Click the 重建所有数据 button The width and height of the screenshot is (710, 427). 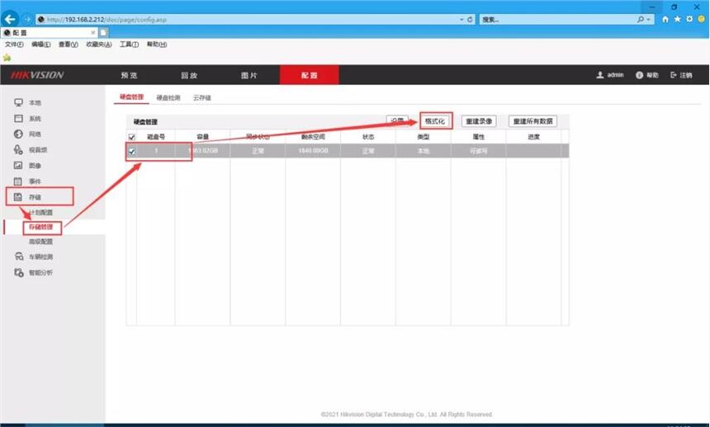[x=532, y=121]
